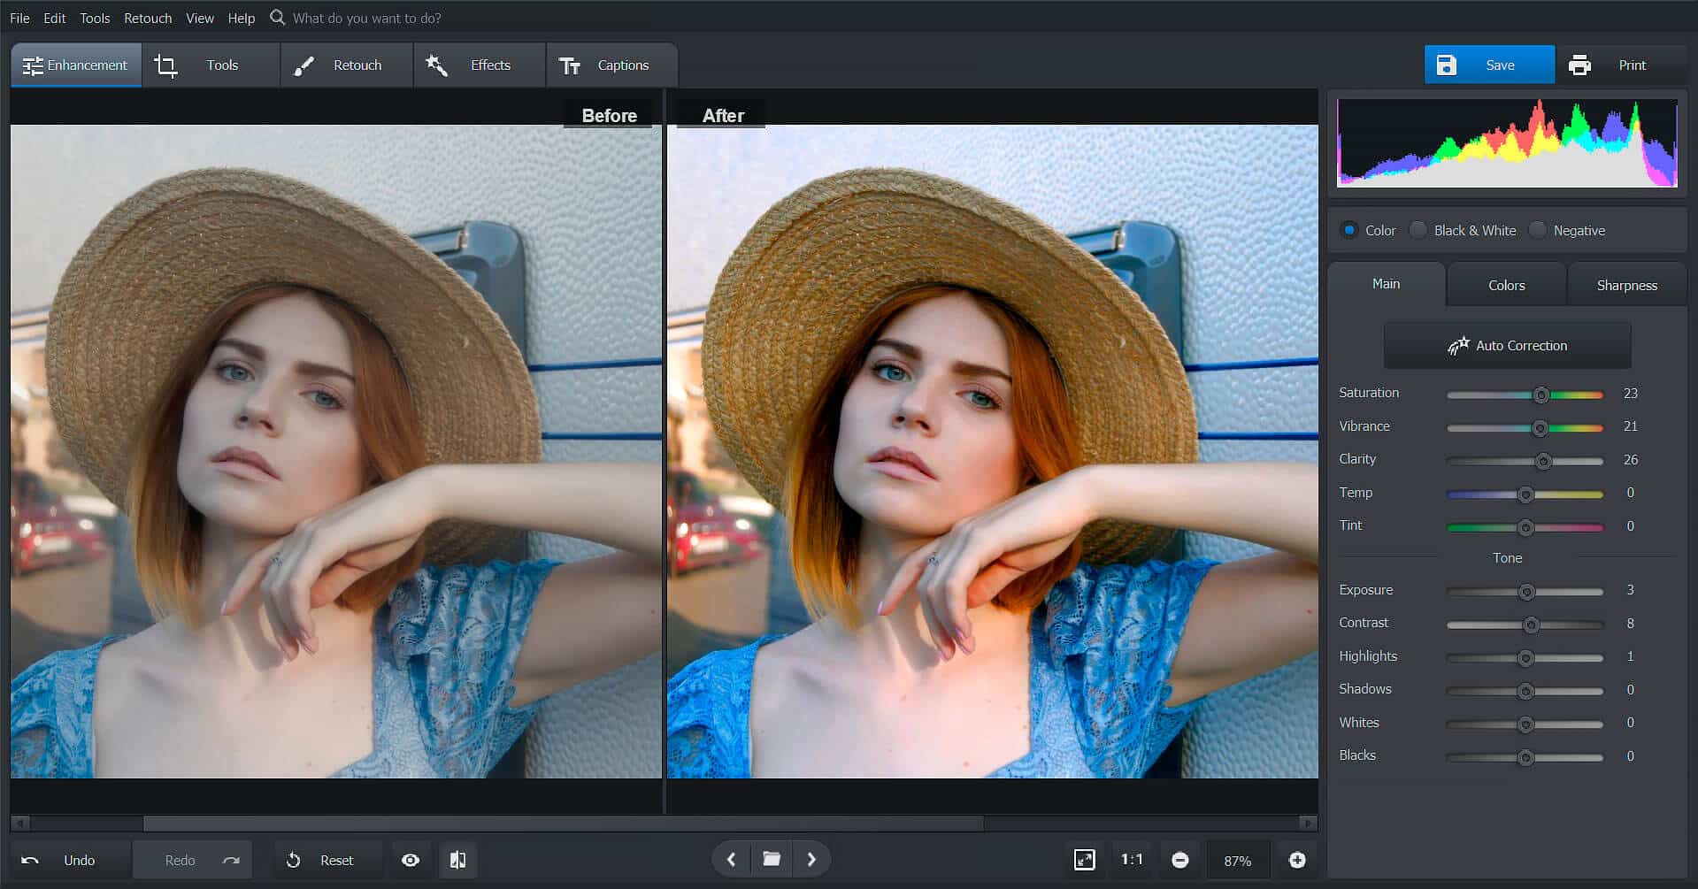The height and width of the screenshot is (889, 1698).
Task: Click the Captions text icon
Action: (x=570, y=65)
